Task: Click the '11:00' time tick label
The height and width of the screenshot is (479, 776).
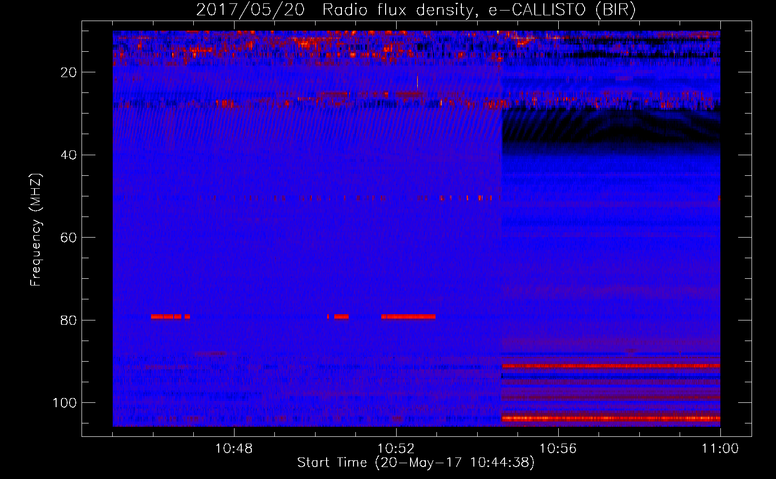Action: pyautogui.click(x=720, y=449)
